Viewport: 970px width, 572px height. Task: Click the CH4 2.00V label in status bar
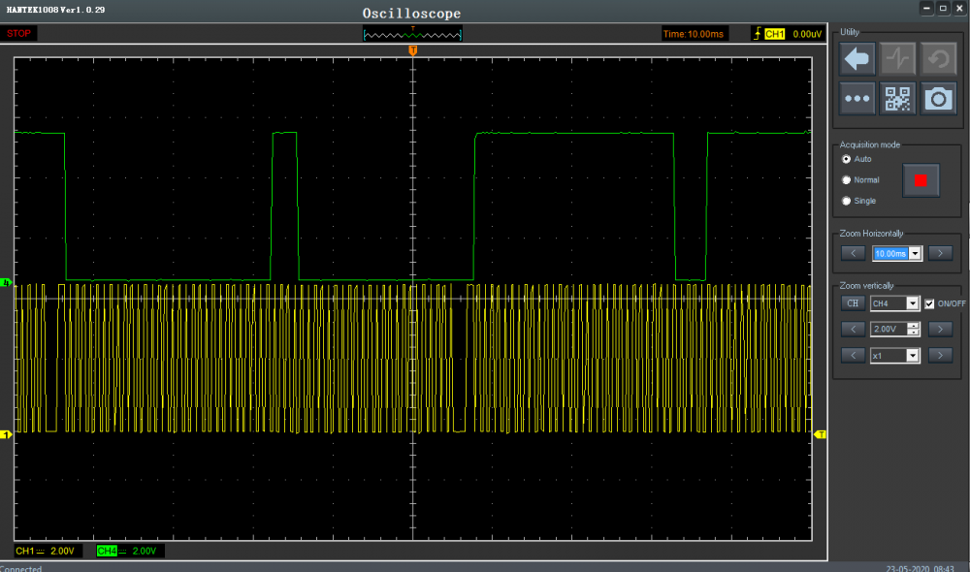coord(129,551)
